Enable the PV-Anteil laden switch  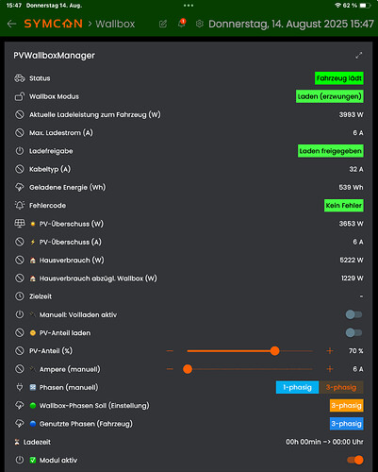(353, 332)
